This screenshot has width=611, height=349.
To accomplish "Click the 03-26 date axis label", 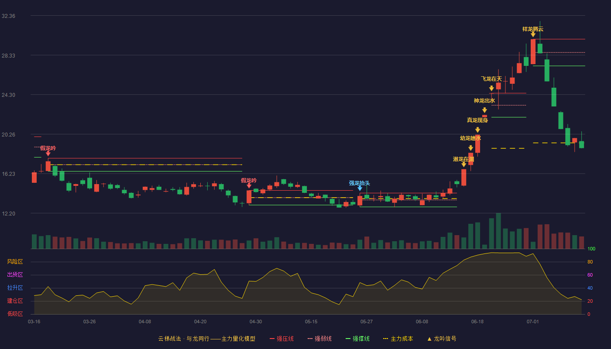I will tap(89, 322).
